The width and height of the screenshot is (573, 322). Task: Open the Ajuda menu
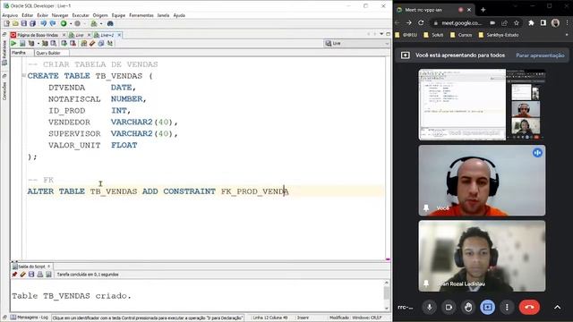tap(179, 15)
